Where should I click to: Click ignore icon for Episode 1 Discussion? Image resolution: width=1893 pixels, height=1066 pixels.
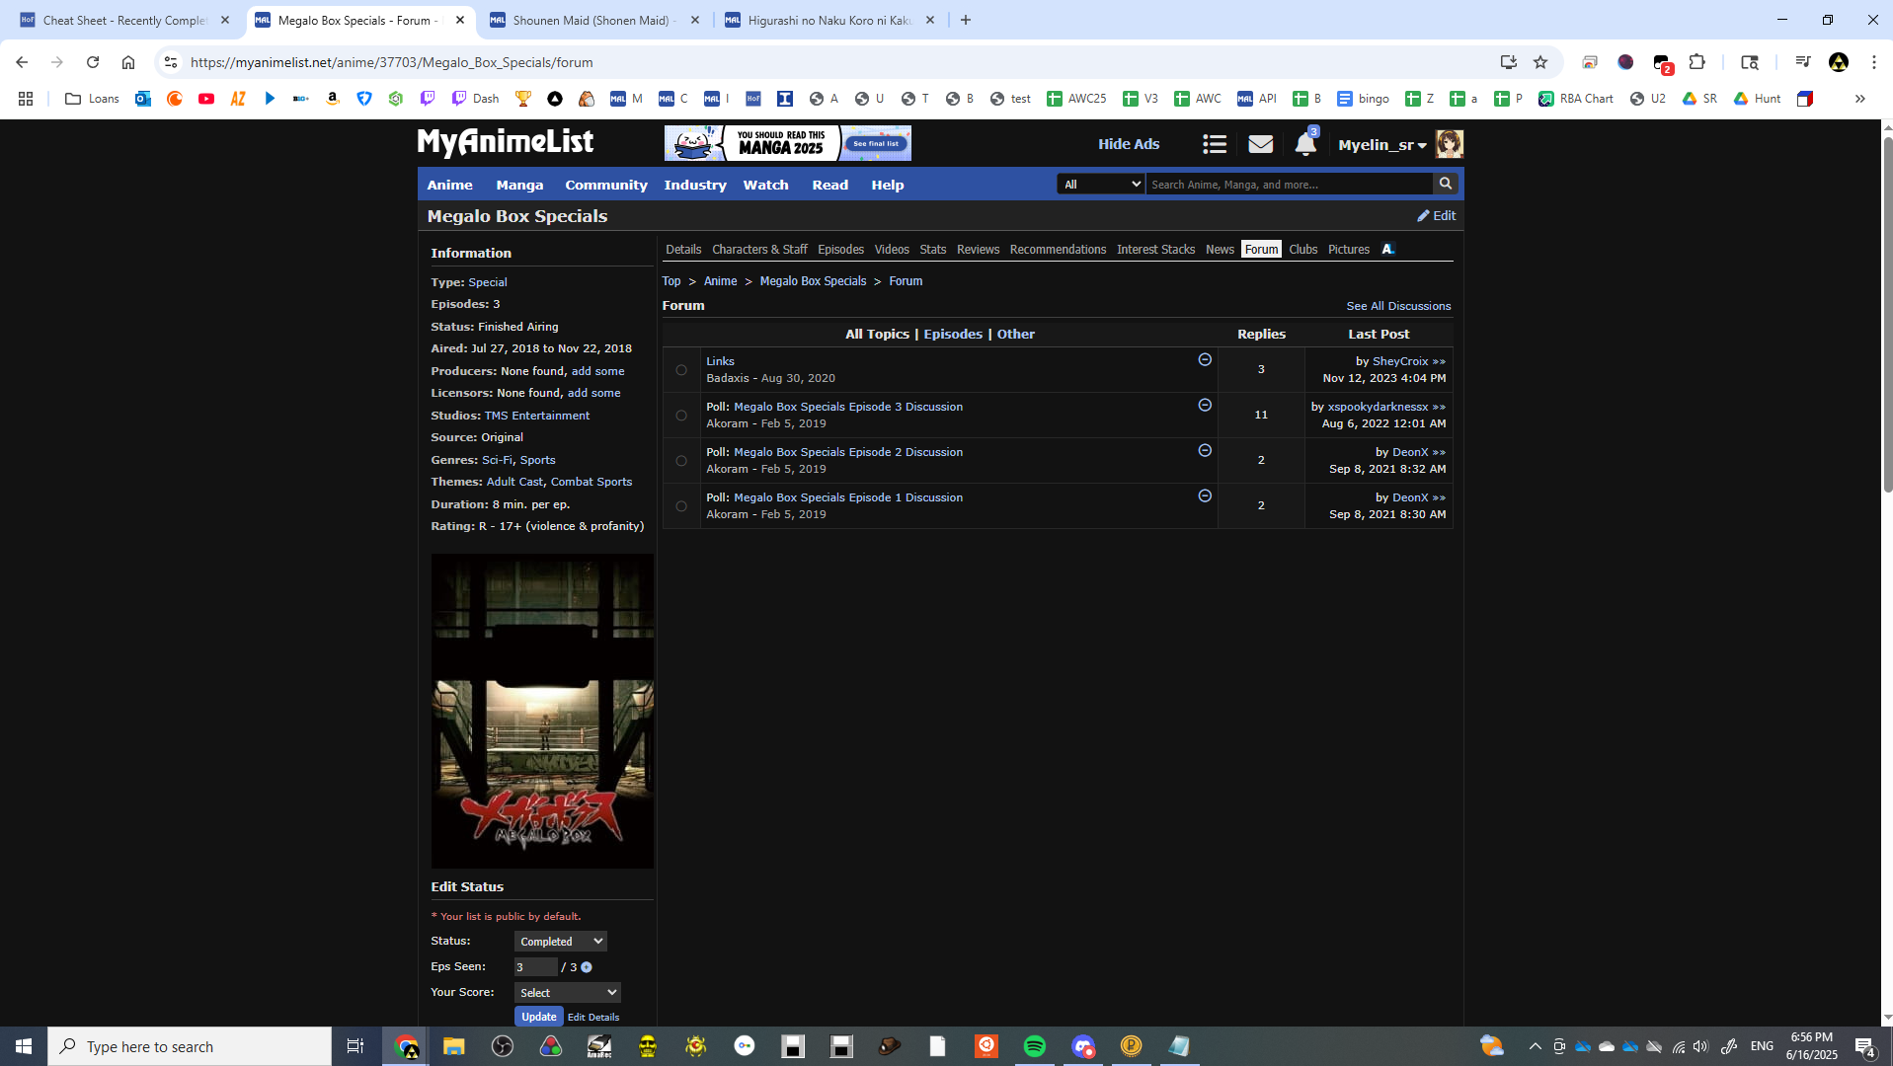point(1205,496)
